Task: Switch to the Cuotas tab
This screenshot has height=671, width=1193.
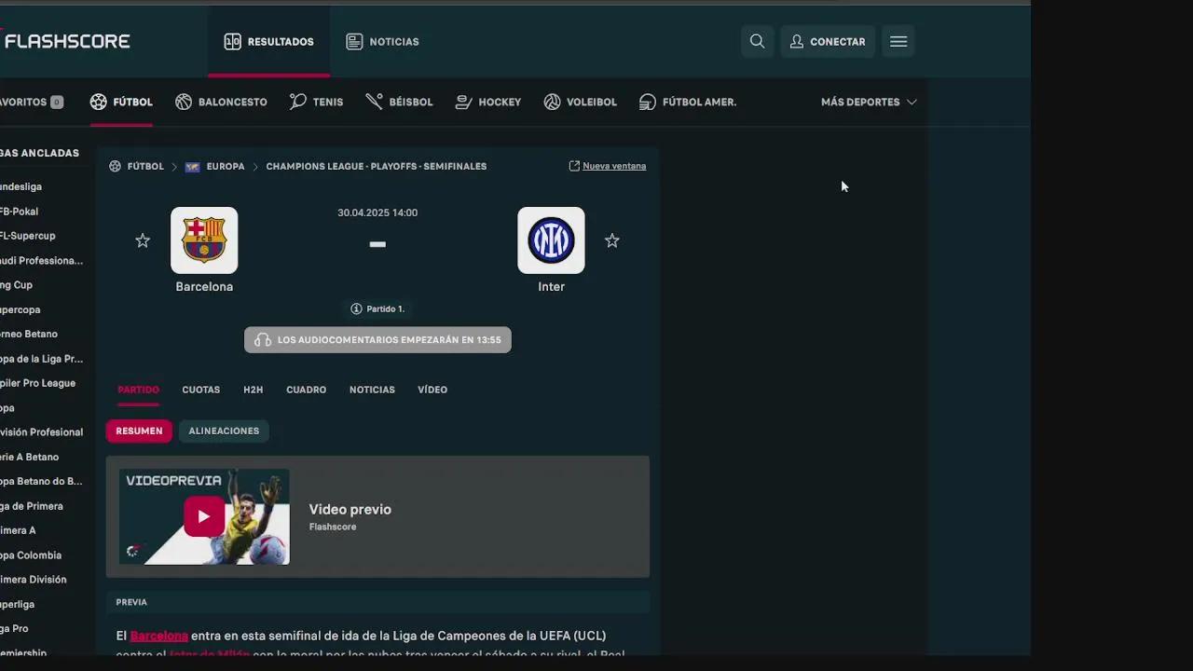Action: pos(201,390)
